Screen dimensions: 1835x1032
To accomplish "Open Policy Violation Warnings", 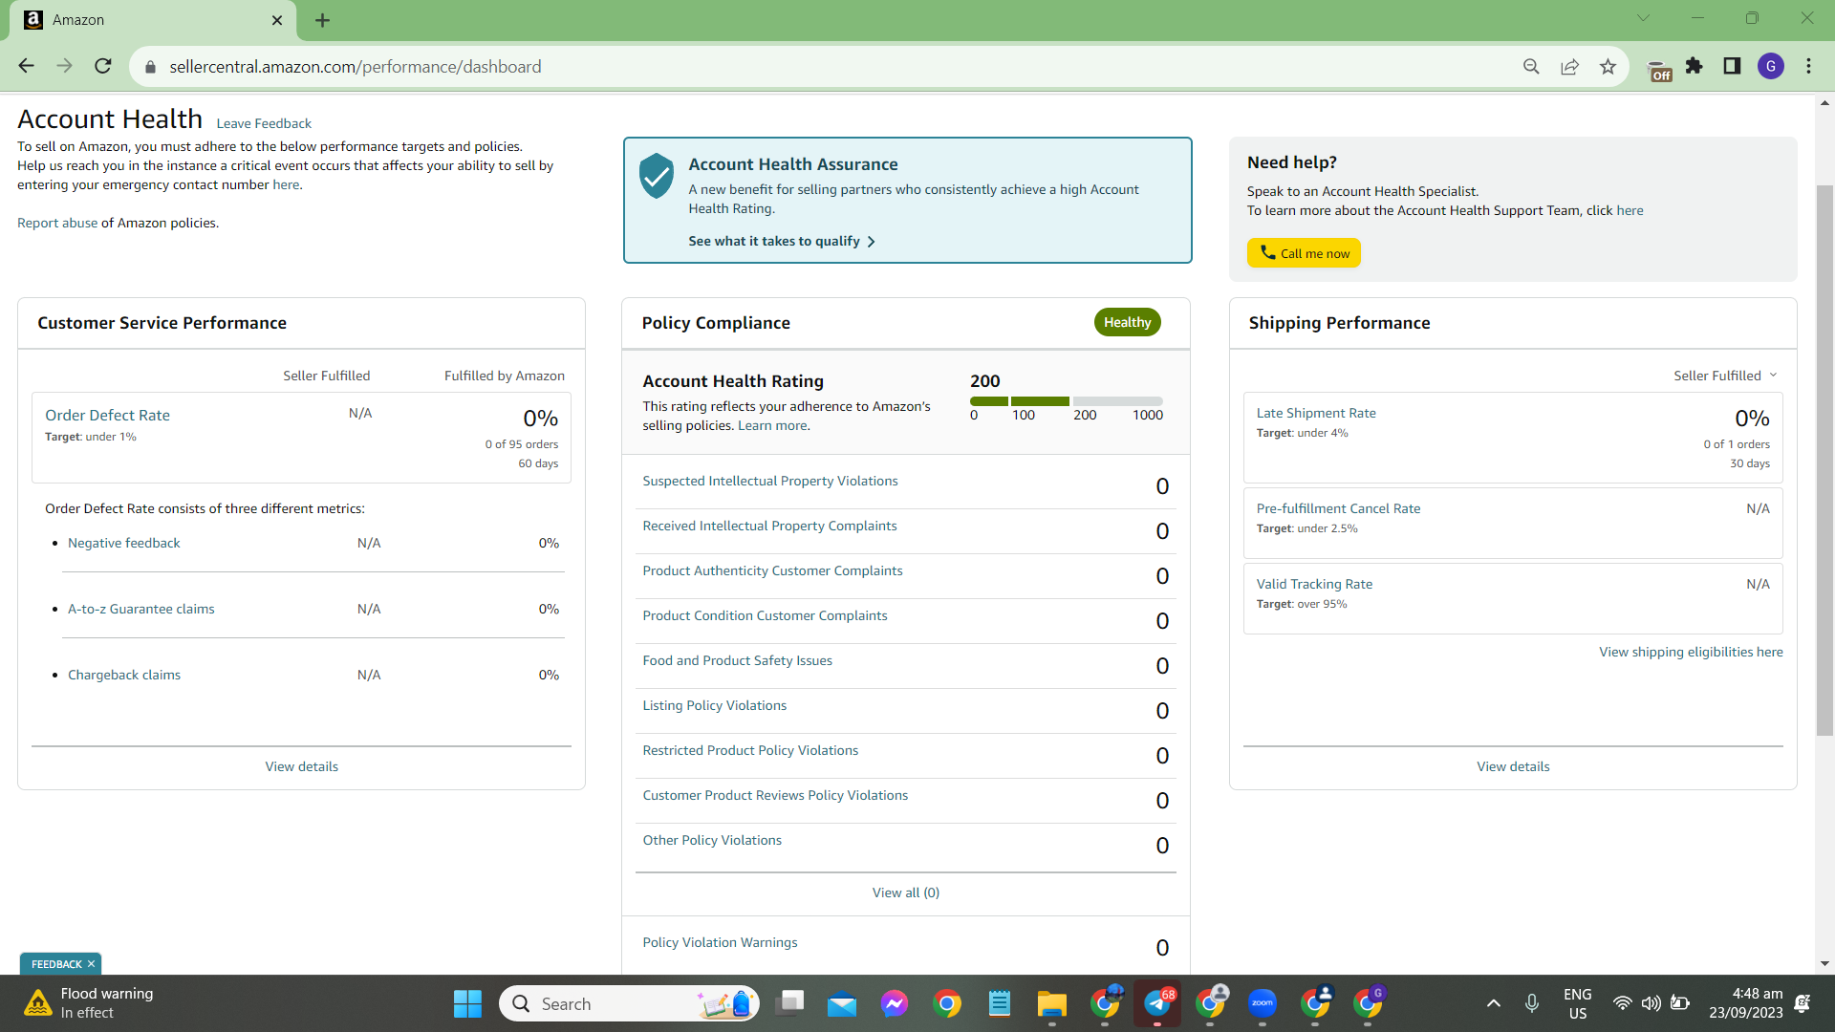I will [x=720, y=942].
